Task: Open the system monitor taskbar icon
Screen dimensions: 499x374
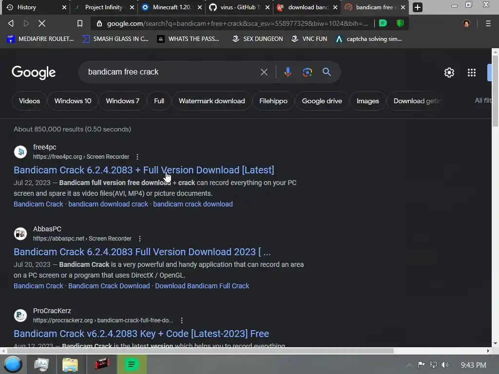Action: (x=41, y=364)
